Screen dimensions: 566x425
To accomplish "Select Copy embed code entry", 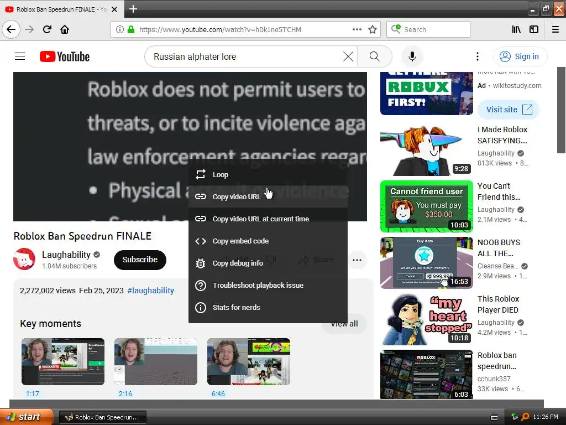I will [x=268, y=241].
